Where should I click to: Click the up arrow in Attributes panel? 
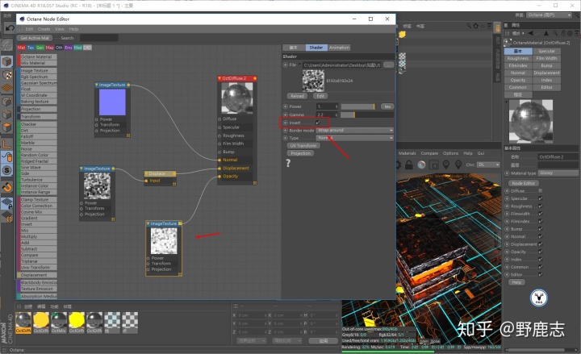click(x=546, y=33)
